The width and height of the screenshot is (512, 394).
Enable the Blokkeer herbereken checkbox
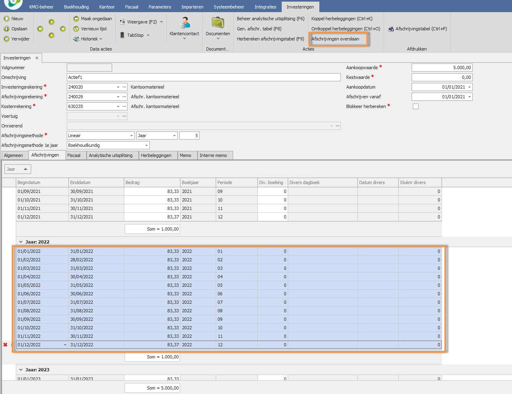pyautogui.click(x=415, y=106)
